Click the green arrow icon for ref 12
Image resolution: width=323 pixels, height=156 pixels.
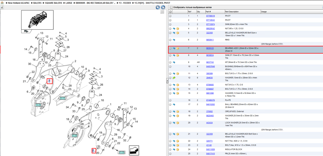click(174, 78)
